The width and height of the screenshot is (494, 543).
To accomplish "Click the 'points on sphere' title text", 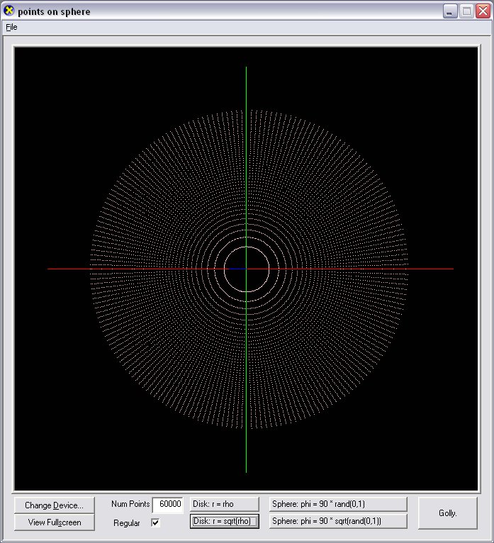I will 54,12.
